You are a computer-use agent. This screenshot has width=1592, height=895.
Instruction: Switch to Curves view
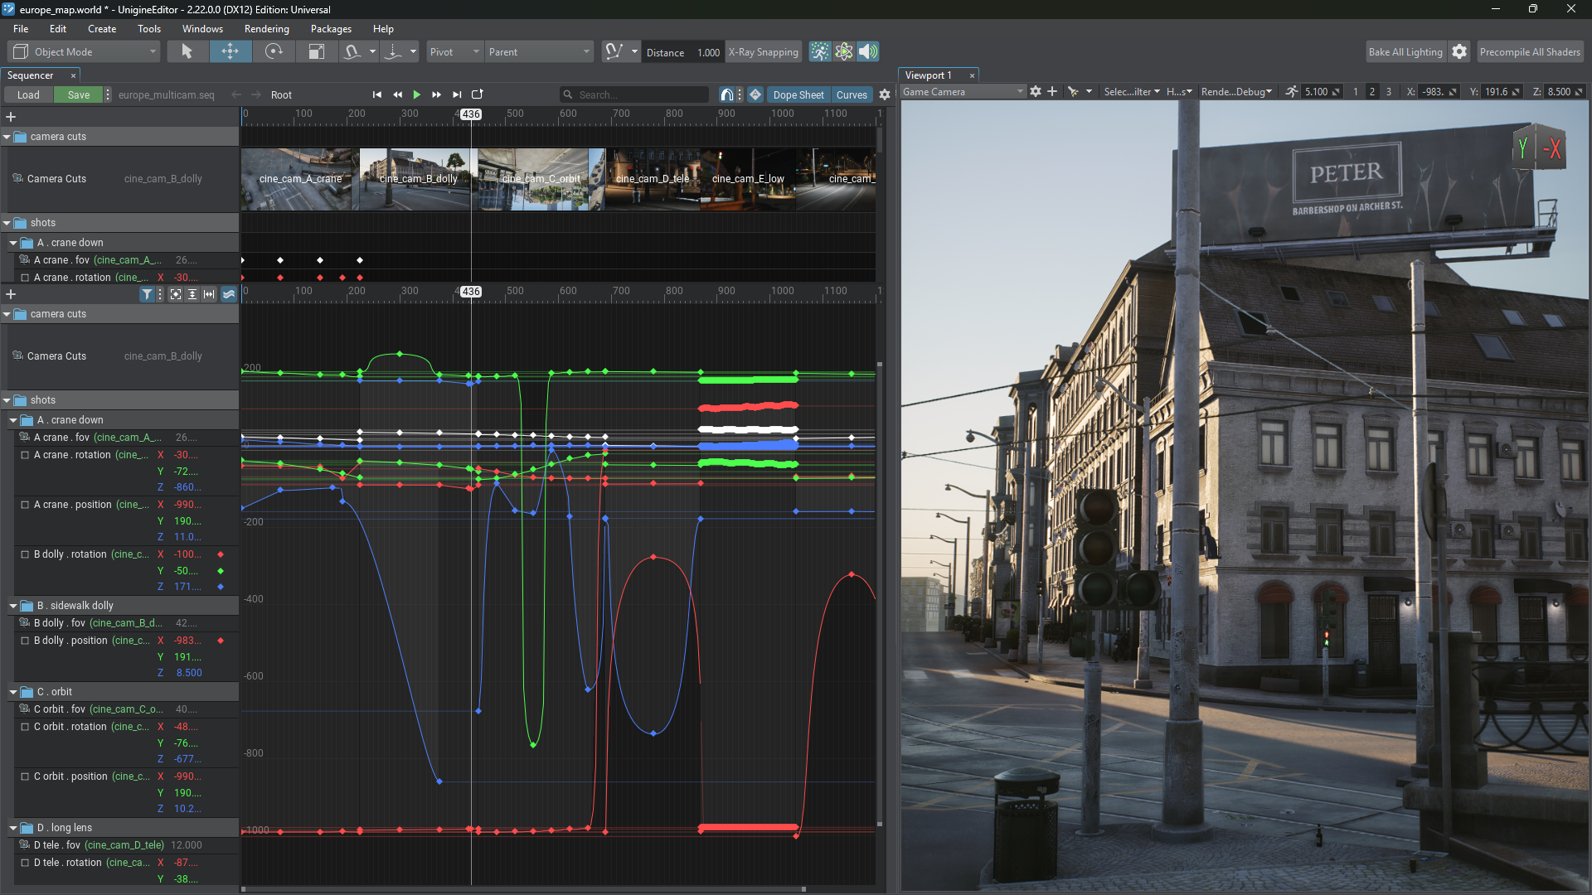[852, 94]
